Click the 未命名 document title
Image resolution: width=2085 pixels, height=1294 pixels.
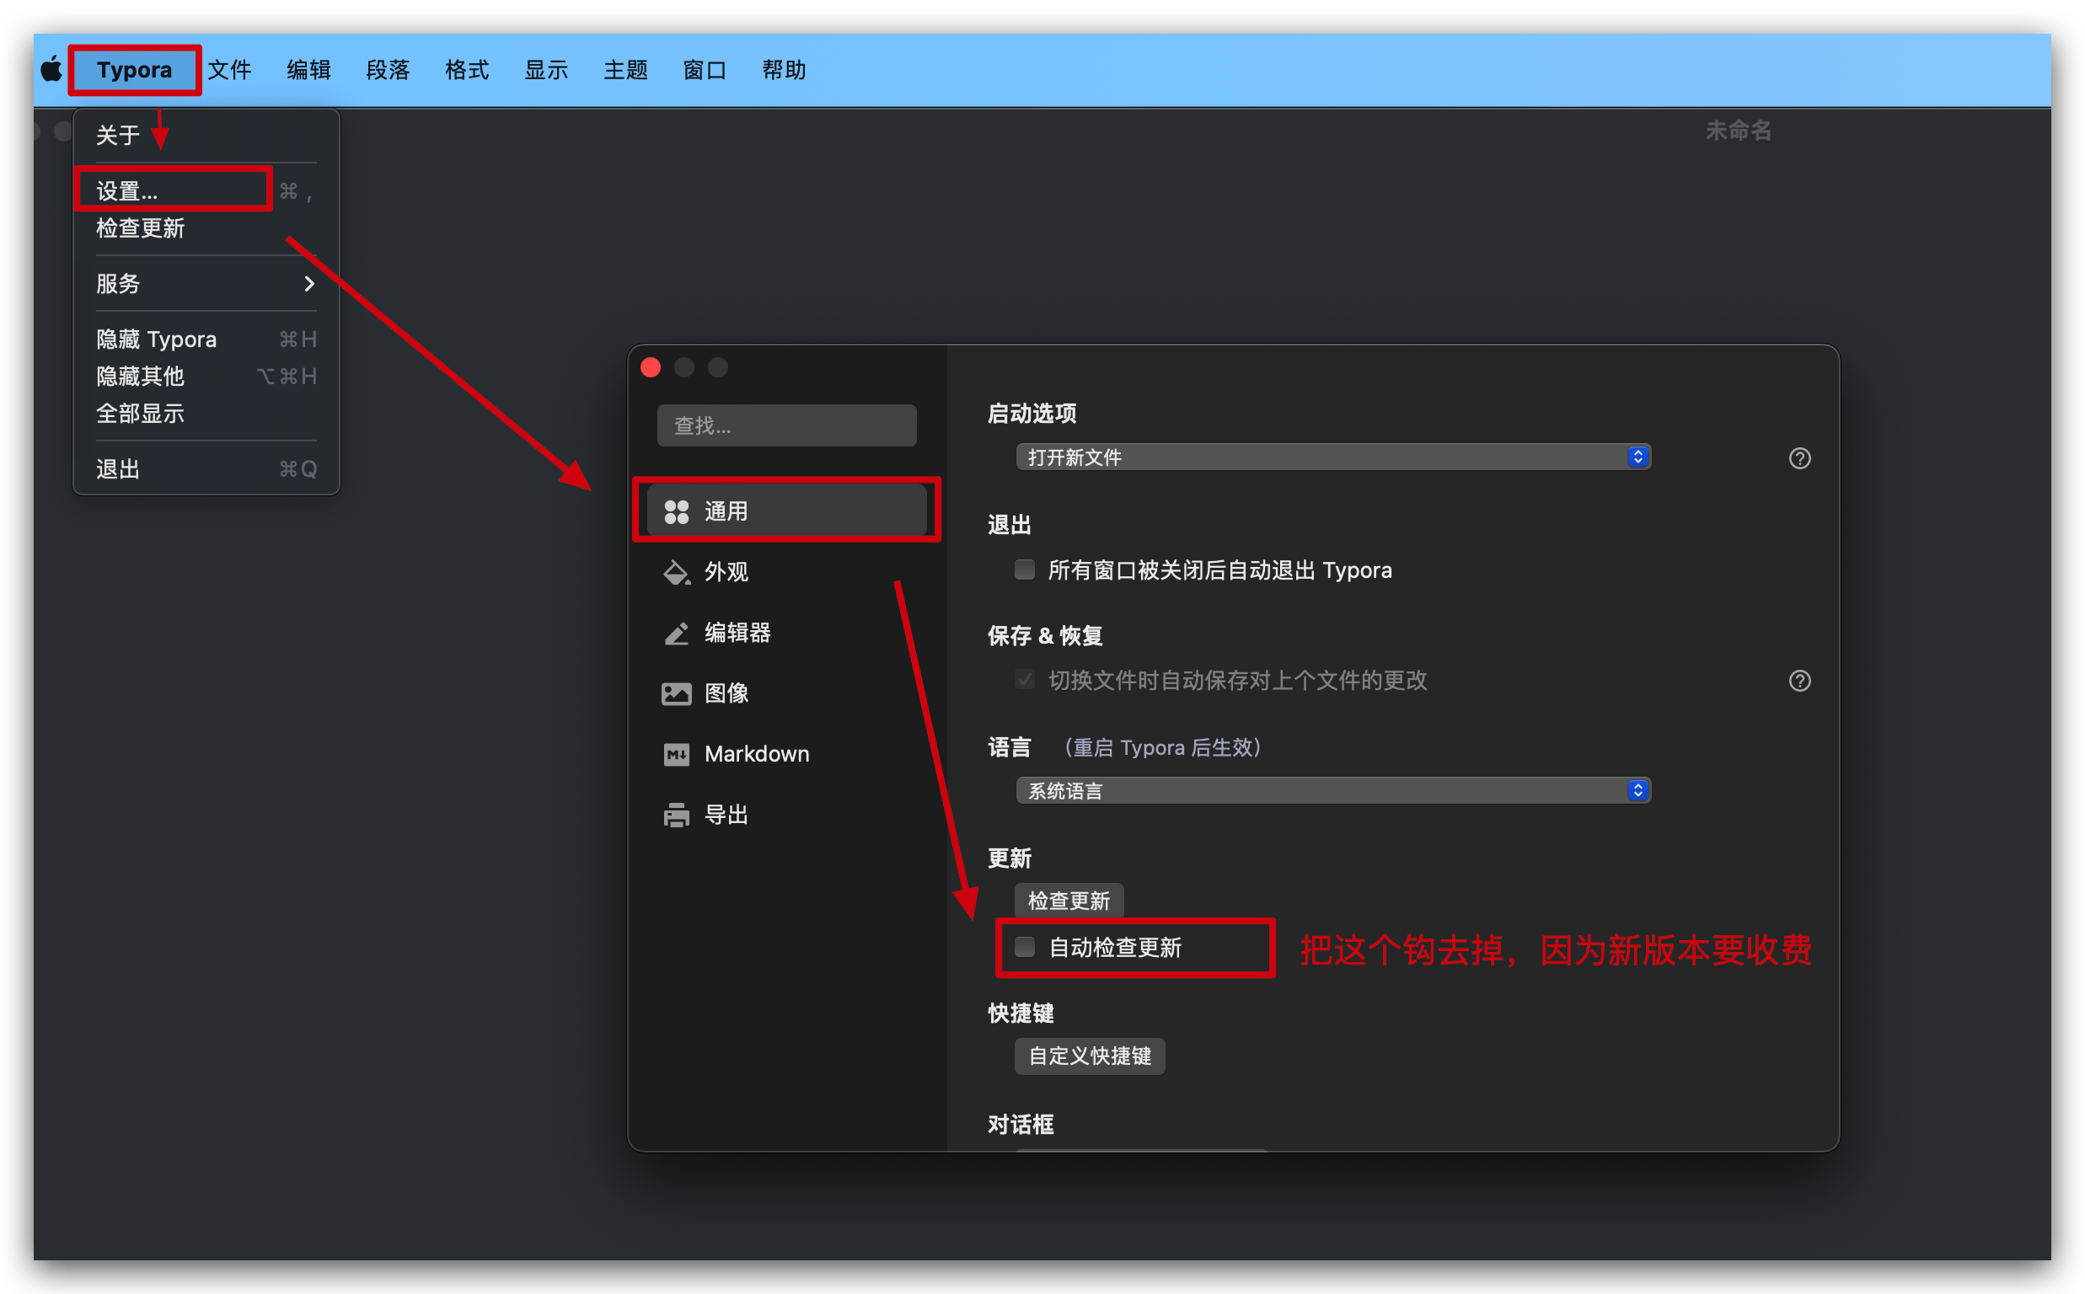[x=1738, y=131]
